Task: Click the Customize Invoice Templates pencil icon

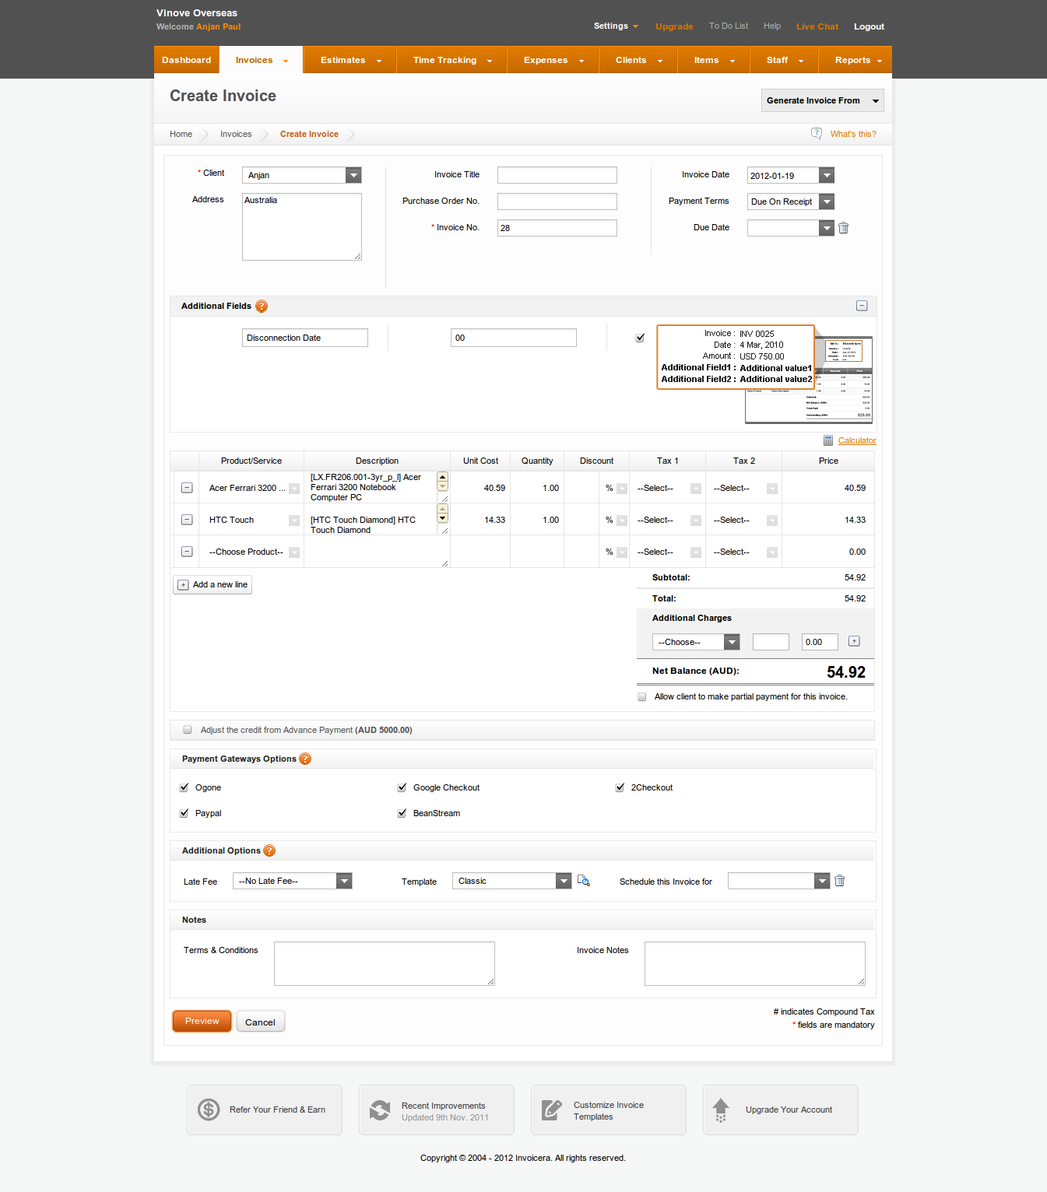Action: 552,1110
